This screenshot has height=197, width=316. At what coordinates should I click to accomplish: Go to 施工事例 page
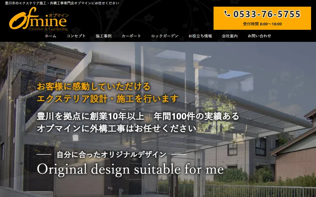pyautogui.click(x=104, y=36)
